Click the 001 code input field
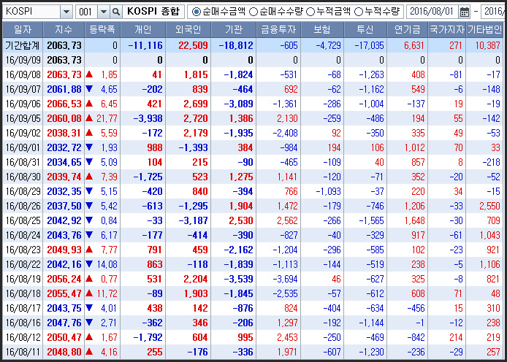Screen dimensions: 507x362 [86, 12]
